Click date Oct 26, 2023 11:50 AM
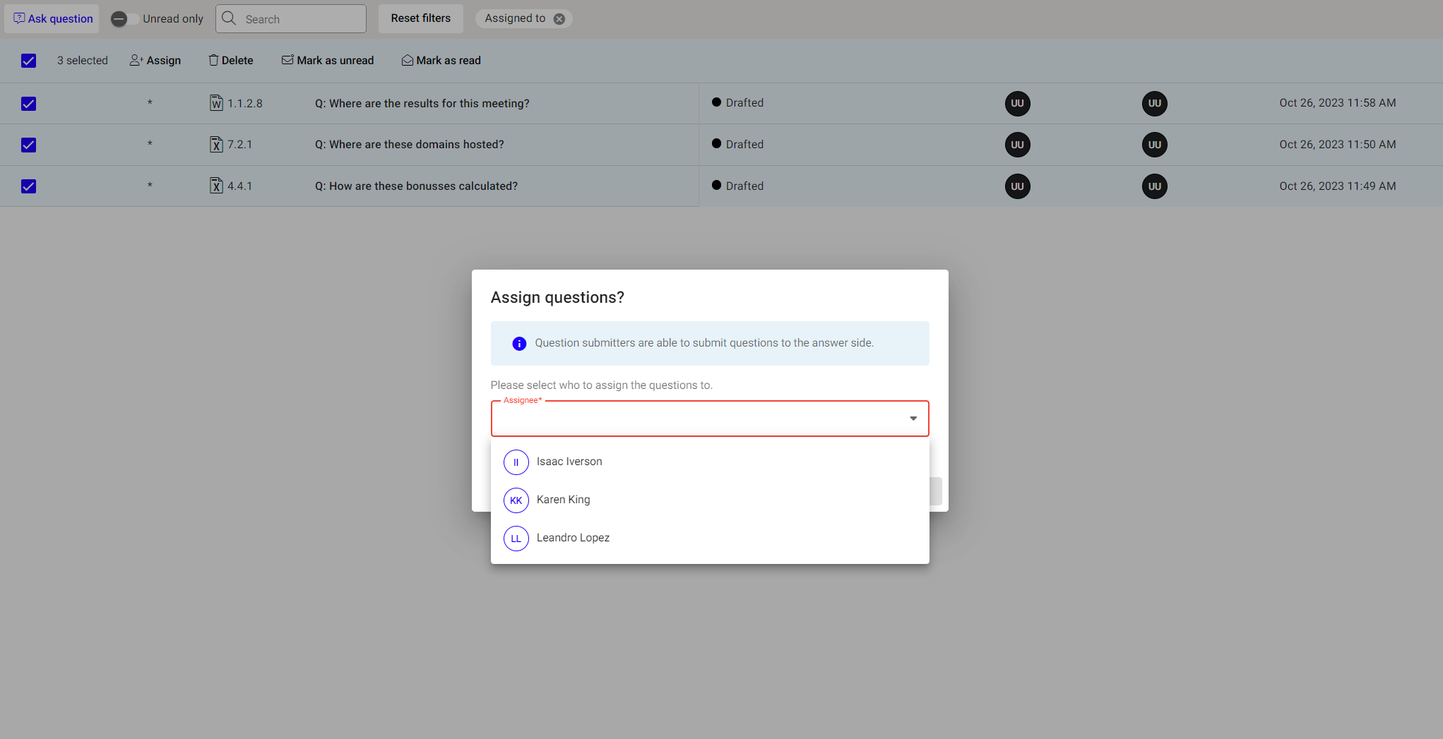The image size is (1443, 739). click(x=1338, y=145)
